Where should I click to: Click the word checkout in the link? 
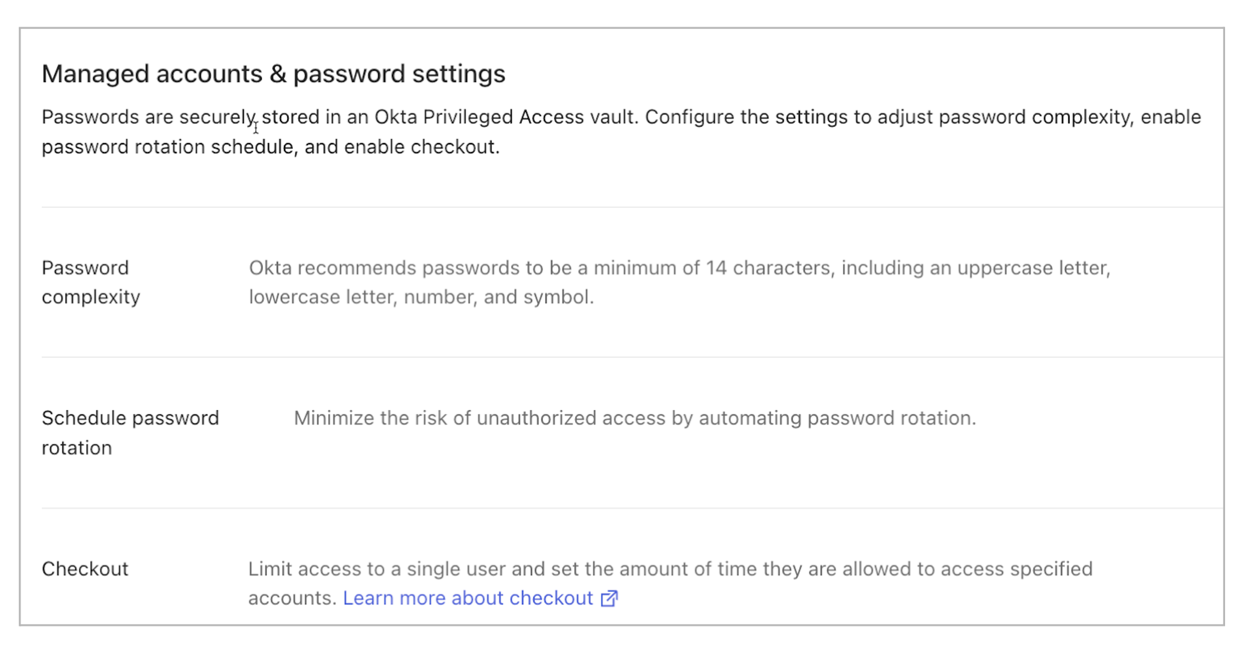tap(552, 598)
